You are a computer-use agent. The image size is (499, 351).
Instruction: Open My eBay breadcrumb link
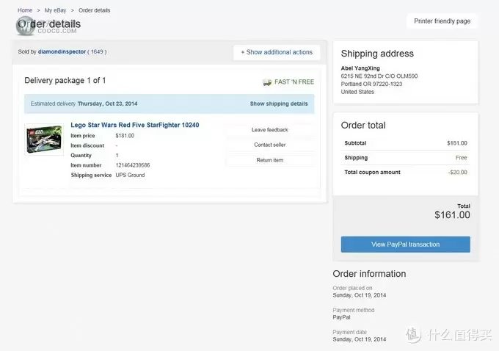(x=55, y=10)
